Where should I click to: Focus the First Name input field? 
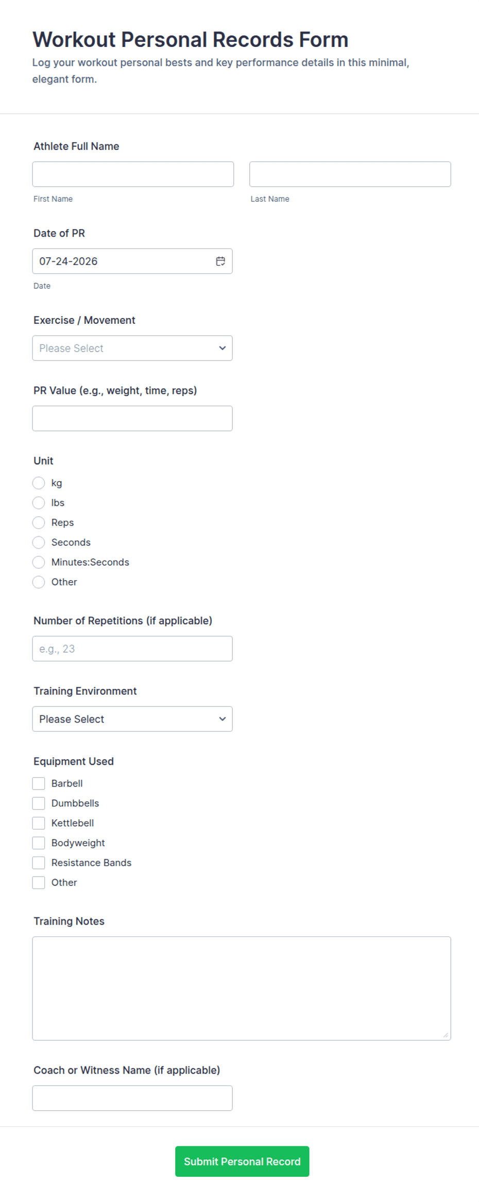point(133,174)
